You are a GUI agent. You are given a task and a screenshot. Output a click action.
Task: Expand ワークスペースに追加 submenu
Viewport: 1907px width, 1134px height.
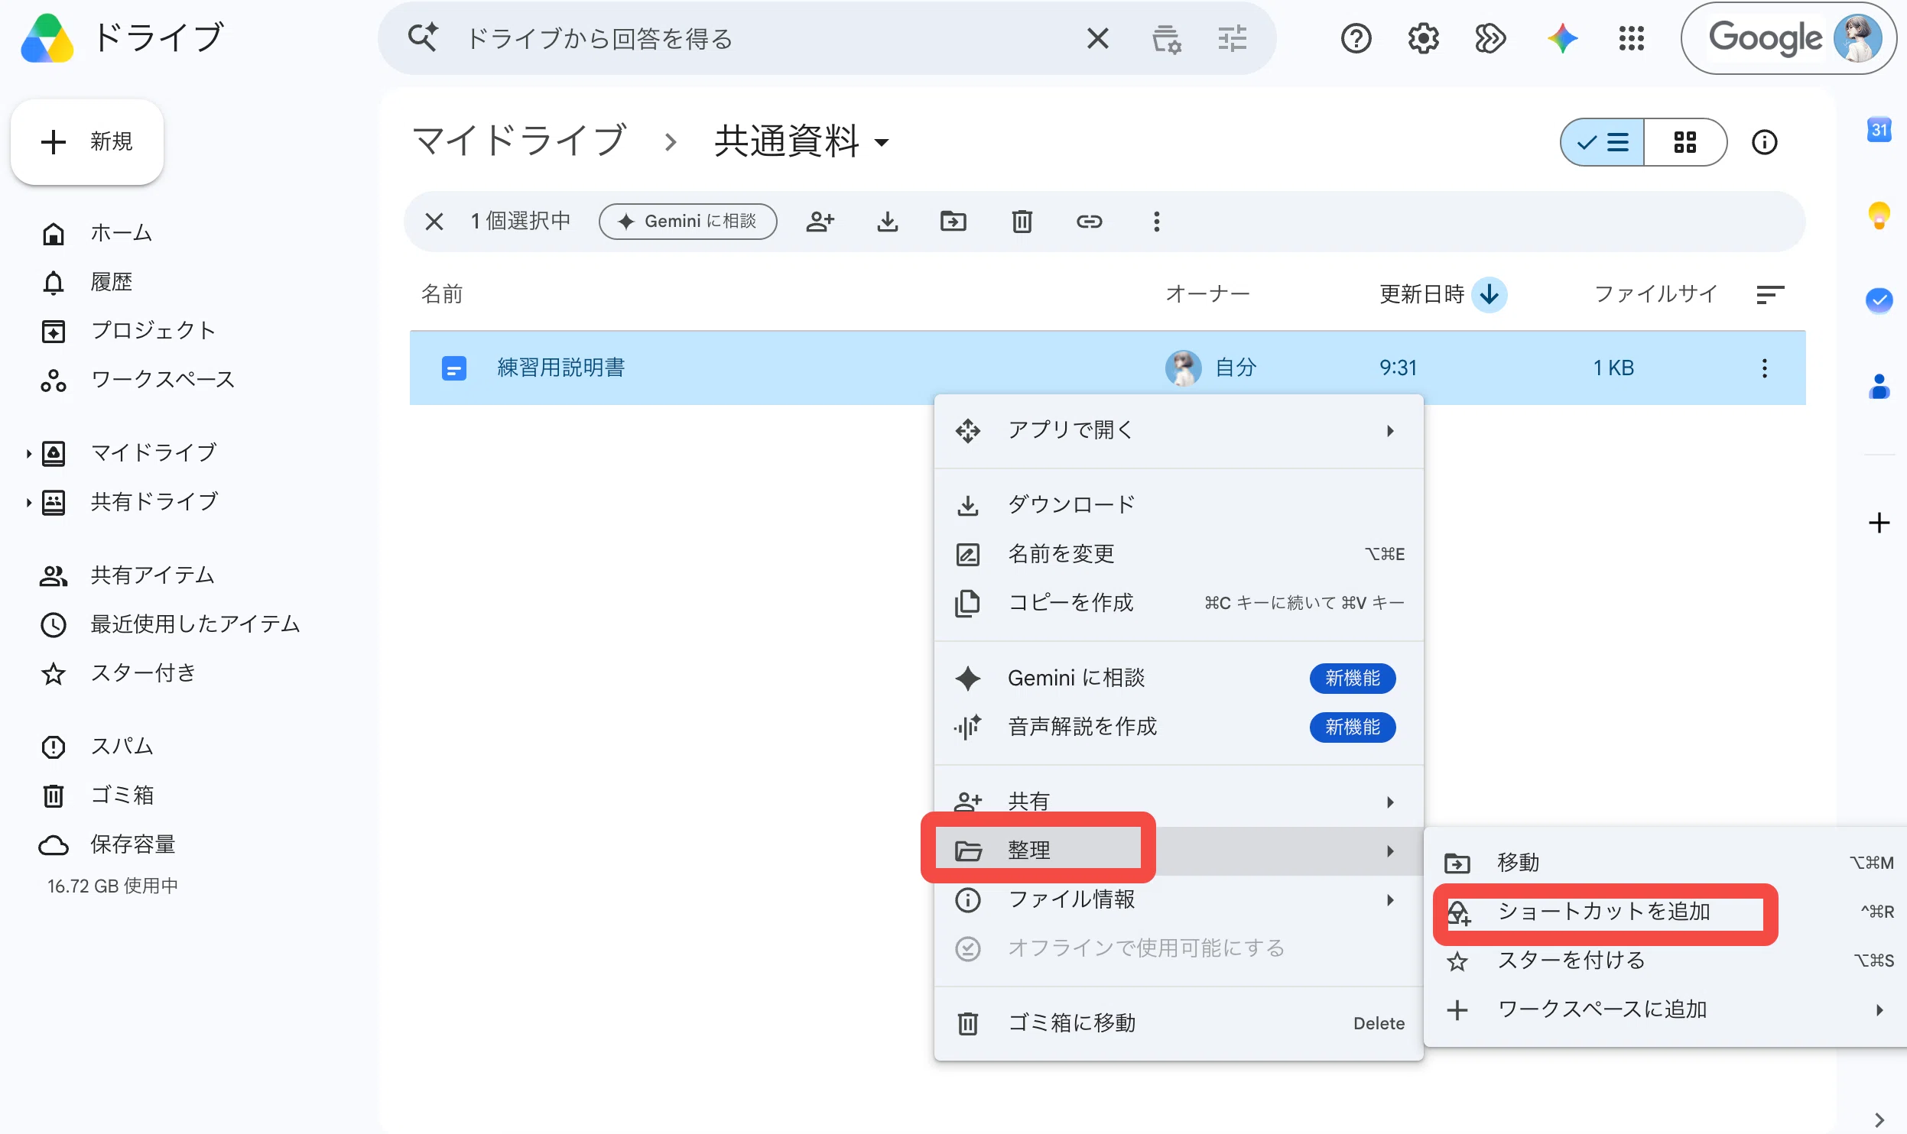point(1664,1009)
